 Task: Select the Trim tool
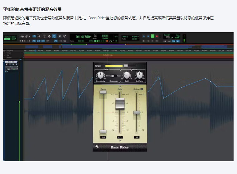point(45,36)
